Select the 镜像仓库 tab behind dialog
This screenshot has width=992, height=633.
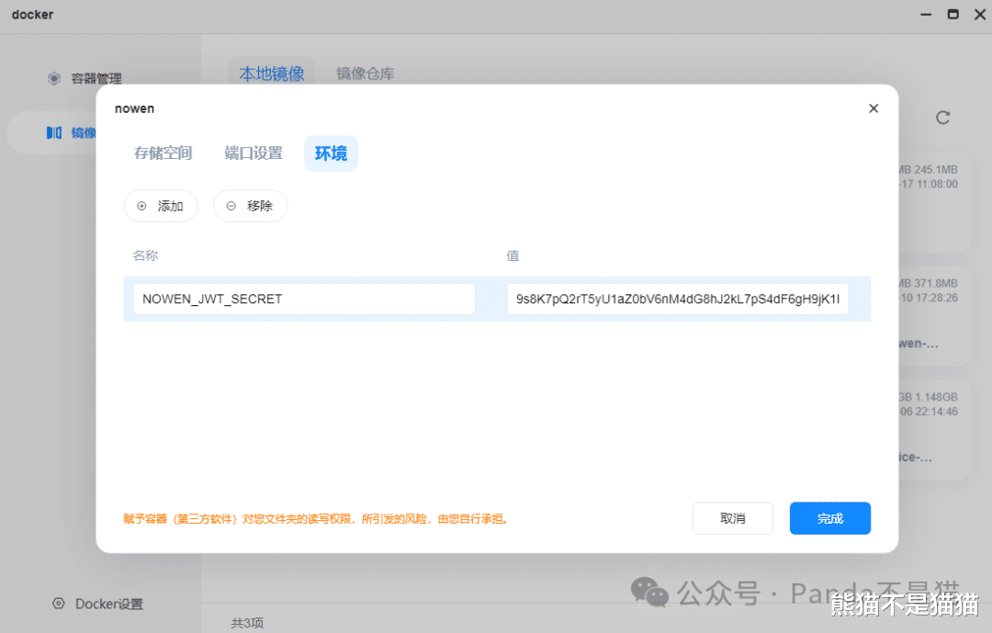pos(365,73)
